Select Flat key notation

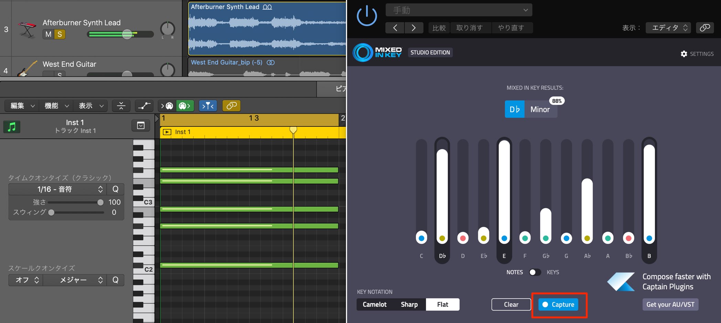[x=443, y=304]
